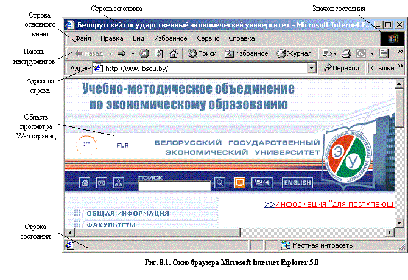Screen dimensions: 408x280
Task: Click the vertical scrollbar up arrow
Action: tap(399, 84)
